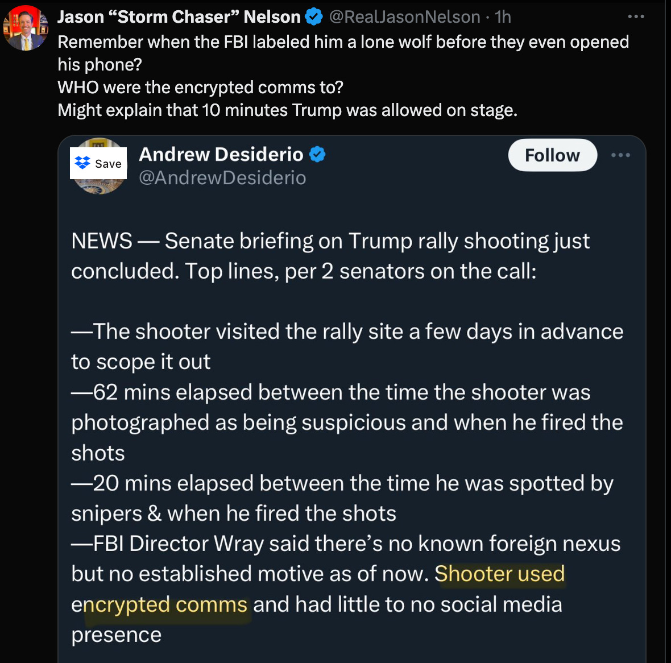Open the tweet's 1h timestamp
671x663 pixels.
(x=503, y=17)
